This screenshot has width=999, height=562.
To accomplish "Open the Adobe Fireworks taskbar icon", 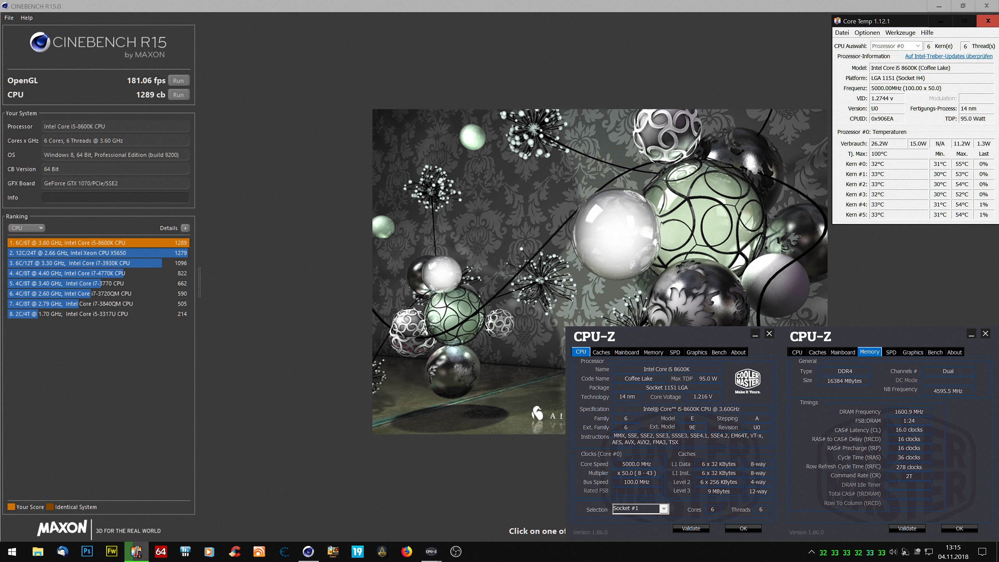I will [x=112, y=551].
